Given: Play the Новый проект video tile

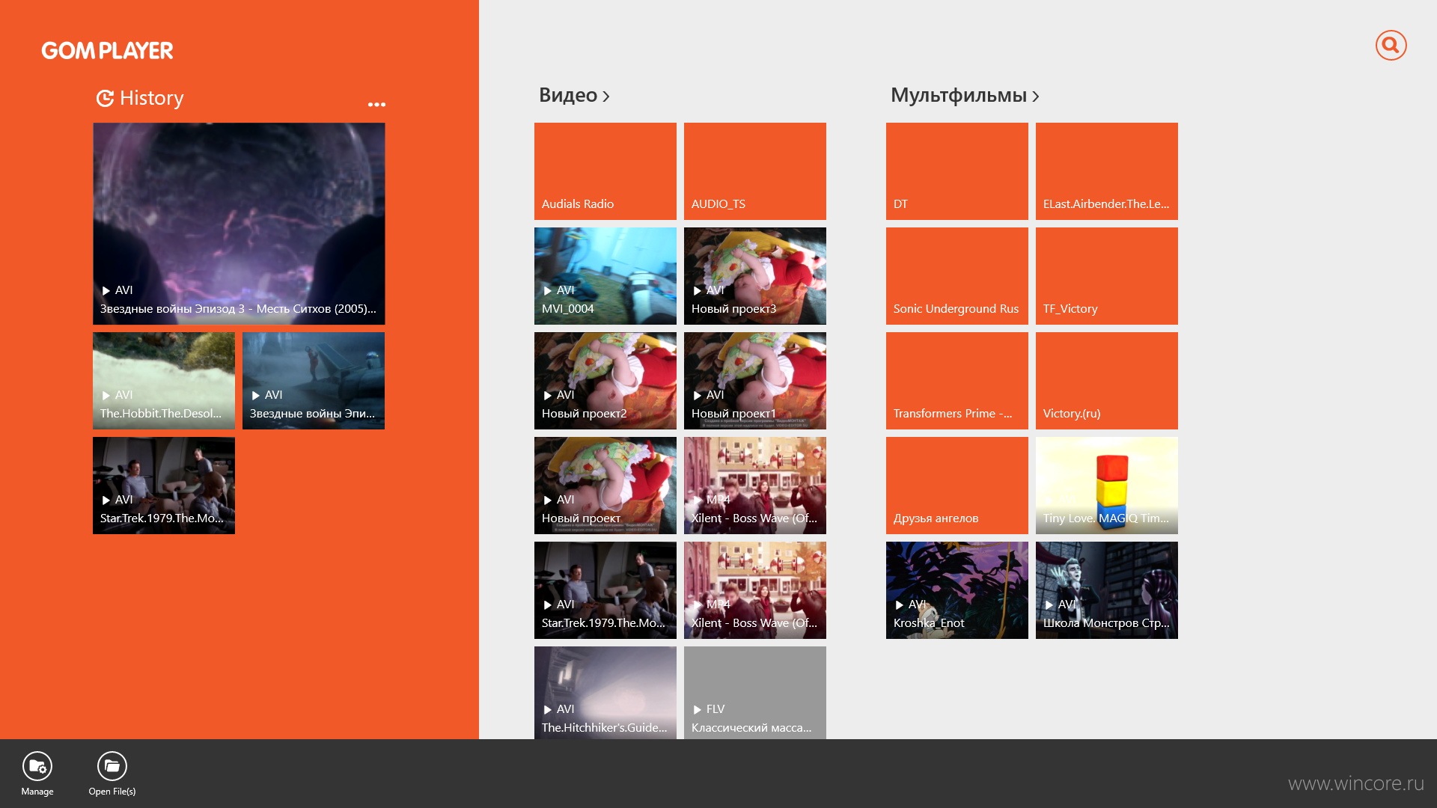Looking at the screenshot, I should coord(605,486).
